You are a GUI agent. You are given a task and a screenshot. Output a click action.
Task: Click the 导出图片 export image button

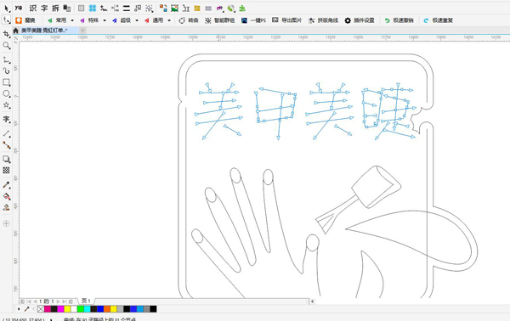(x=287, y=20)
